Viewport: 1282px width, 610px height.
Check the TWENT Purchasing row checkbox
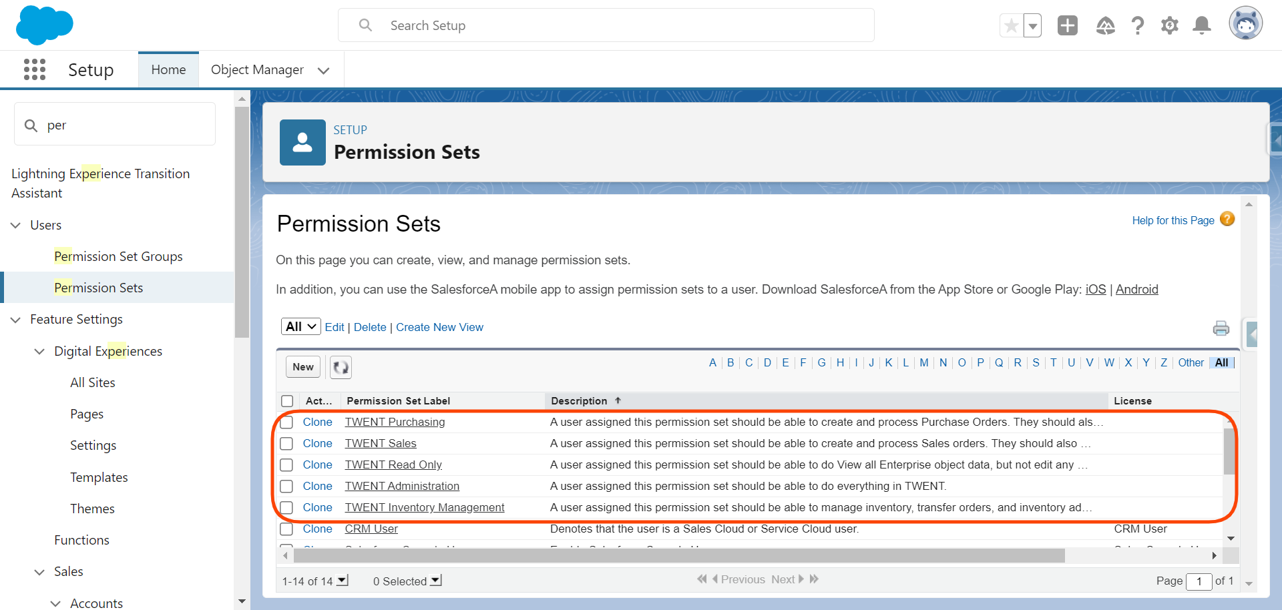(287, 422)
